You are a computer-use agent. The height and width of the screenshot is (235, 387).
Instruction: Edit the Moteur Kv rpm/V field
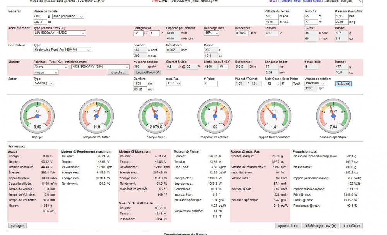click(140, 67)
